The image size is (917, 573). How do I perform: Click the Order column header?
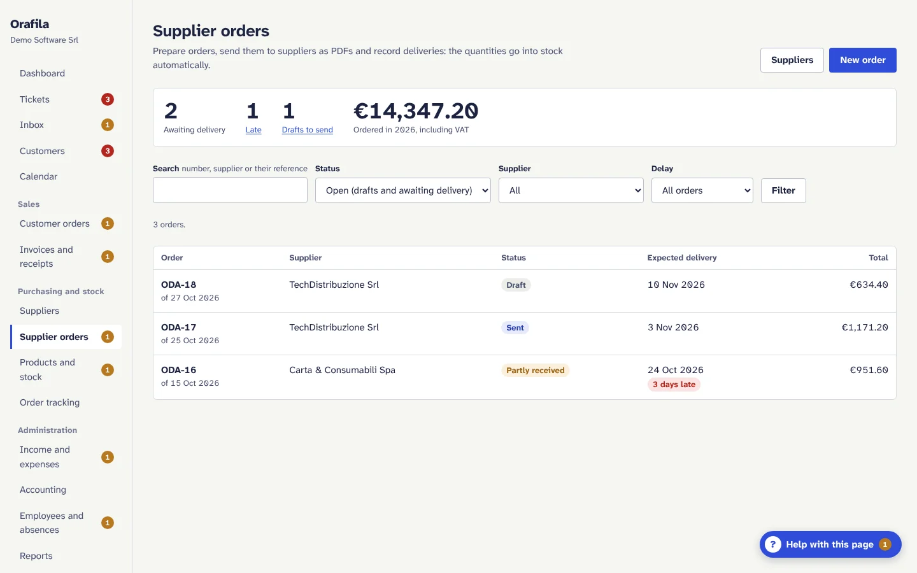click(x=172, y=258)
